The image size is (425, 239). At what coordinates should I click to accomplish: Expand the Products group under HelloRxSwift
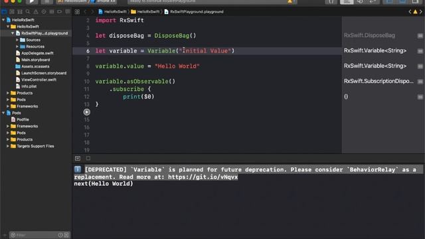[x=8, y=93]
